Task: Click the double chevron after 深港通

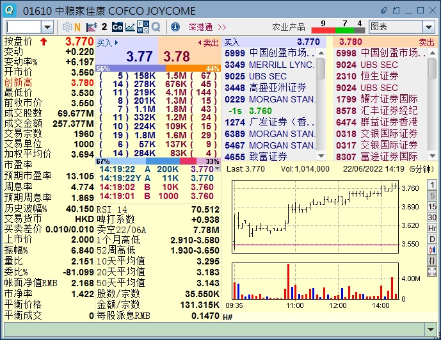Action: click(x=222, y=28)
